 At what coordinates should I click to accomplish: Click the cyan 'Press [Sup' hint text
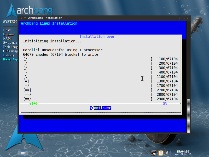click(x=10, y=59)
